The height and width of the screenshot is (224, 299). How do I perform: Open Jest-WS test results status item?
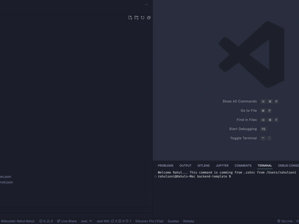coord(114,221)
